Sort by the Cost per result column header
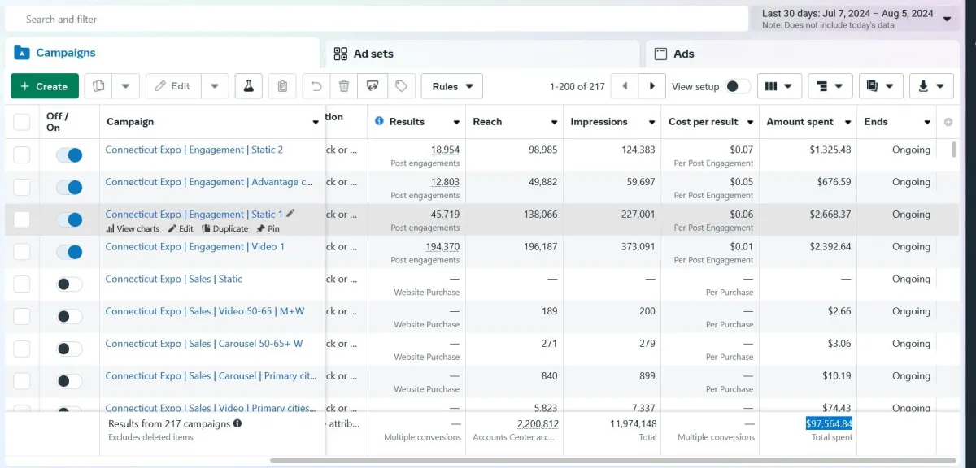The image size is (976, 468). click(x=704, y=122)
